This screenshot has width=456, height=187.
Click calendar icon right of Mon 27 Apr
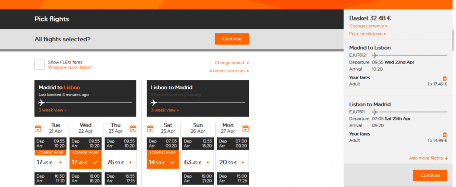(x=245, y=129)
